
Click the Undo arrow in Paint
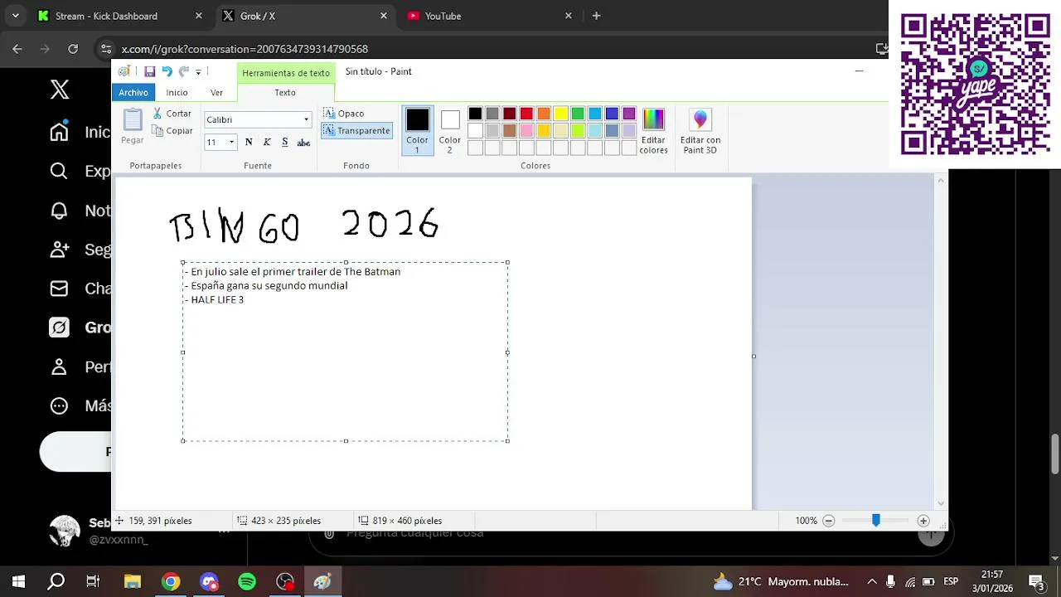(x=167, y=72)
